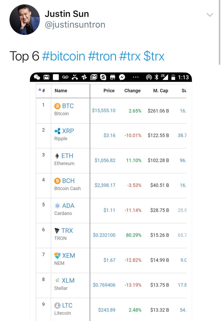Screen dimensions: 222x321
Task: Click the NEM XEM shield icon
Action: click(57, 256)
